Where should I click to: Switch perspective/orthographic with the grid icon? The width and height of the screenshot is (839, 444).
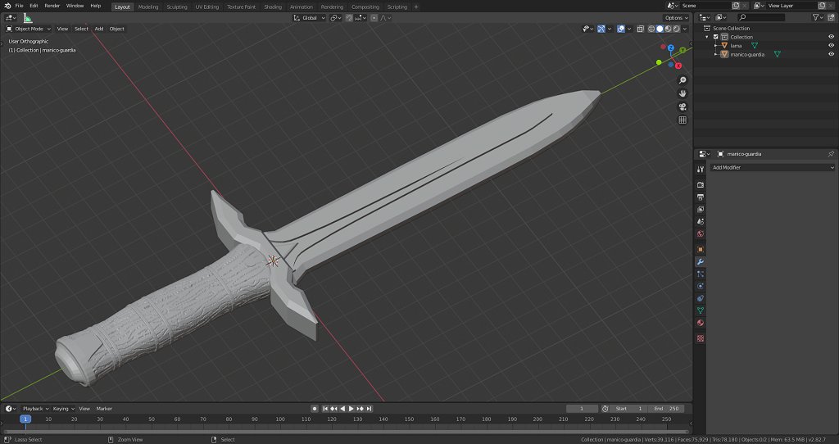click(x=683, y=120)
